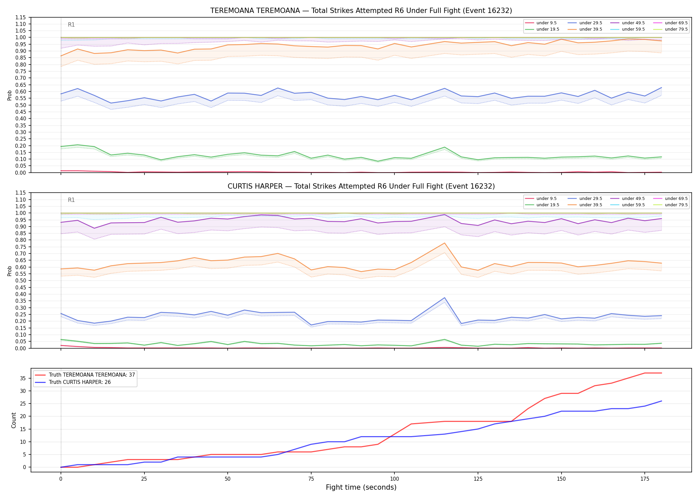Click the x-axis tick label 125
Viewport: 699px width, 499px height.
tap(478, 479)
